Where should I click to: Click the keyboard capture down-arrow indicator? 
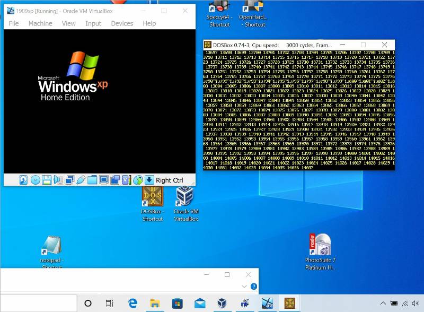[x=149, y=180]
